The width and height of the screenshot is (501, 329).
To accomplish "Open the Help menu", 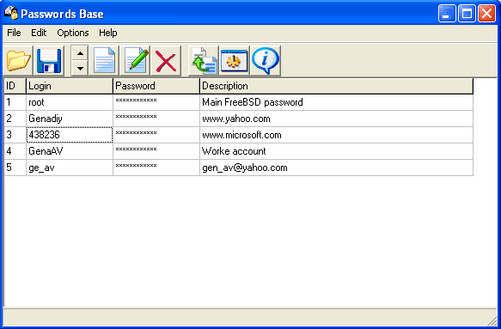I will pyautogui.click(x=108, y=33).
